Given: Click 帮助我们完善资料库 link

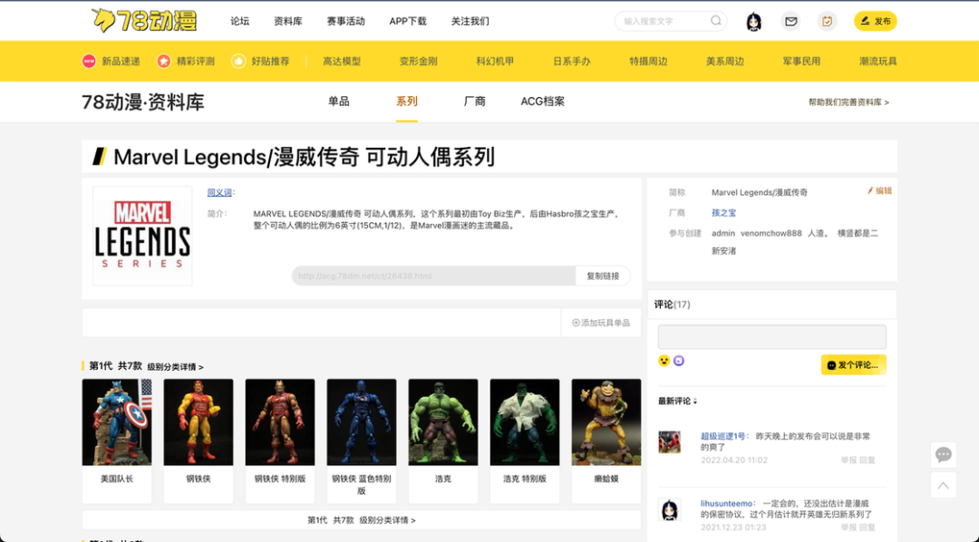Looking at the screenshot, I should 848,102.
